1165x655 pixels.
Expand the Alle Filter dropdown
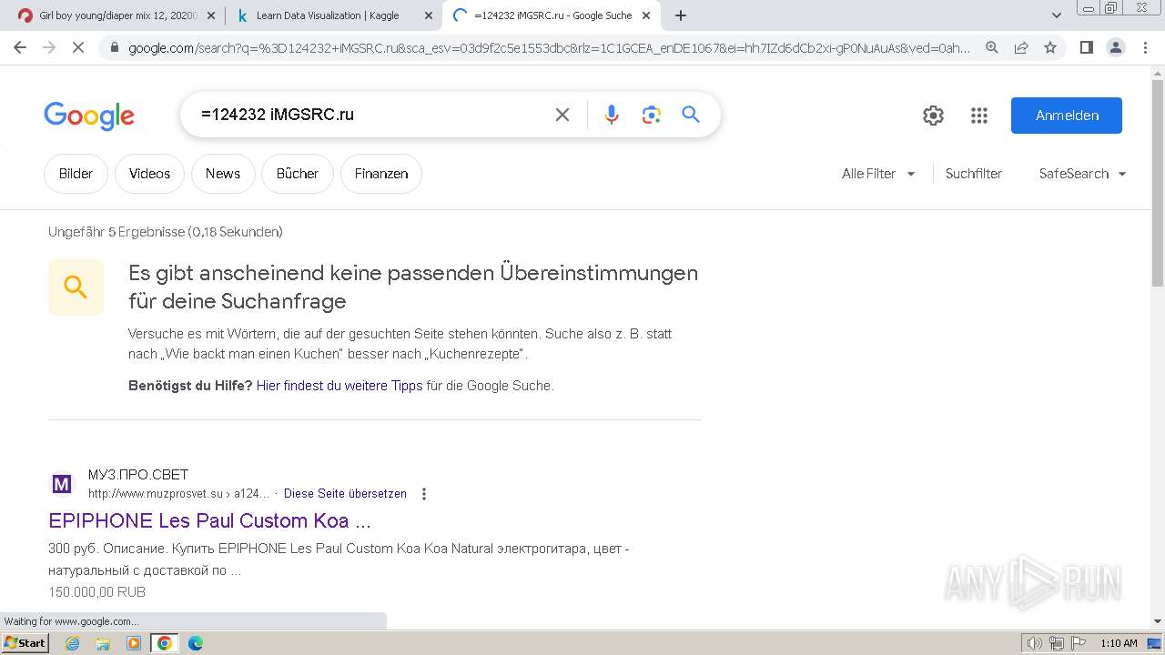point(878,174)
